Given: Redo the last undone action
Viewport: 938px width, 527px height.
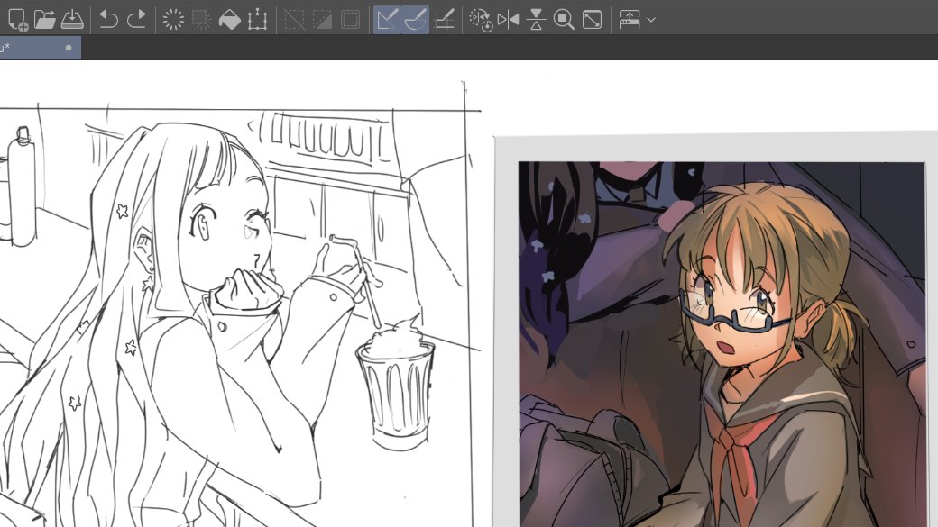Looking at the screenshot, I should [136, 20].
